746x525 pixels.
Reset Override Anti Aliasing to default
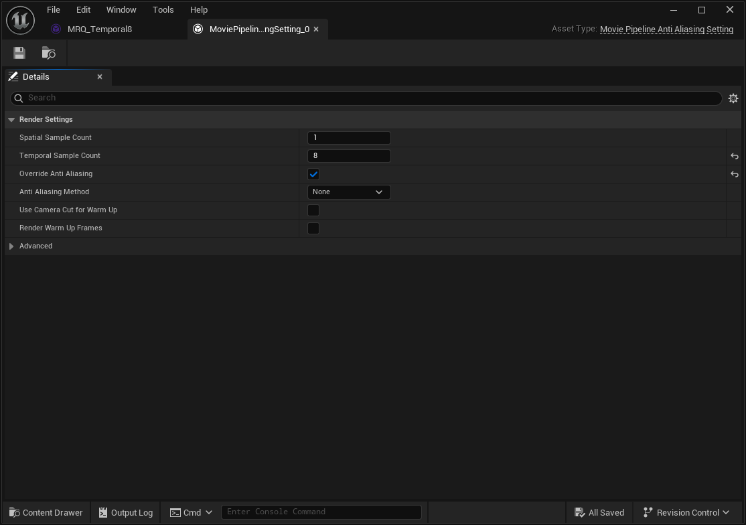[x=735, y=174]
